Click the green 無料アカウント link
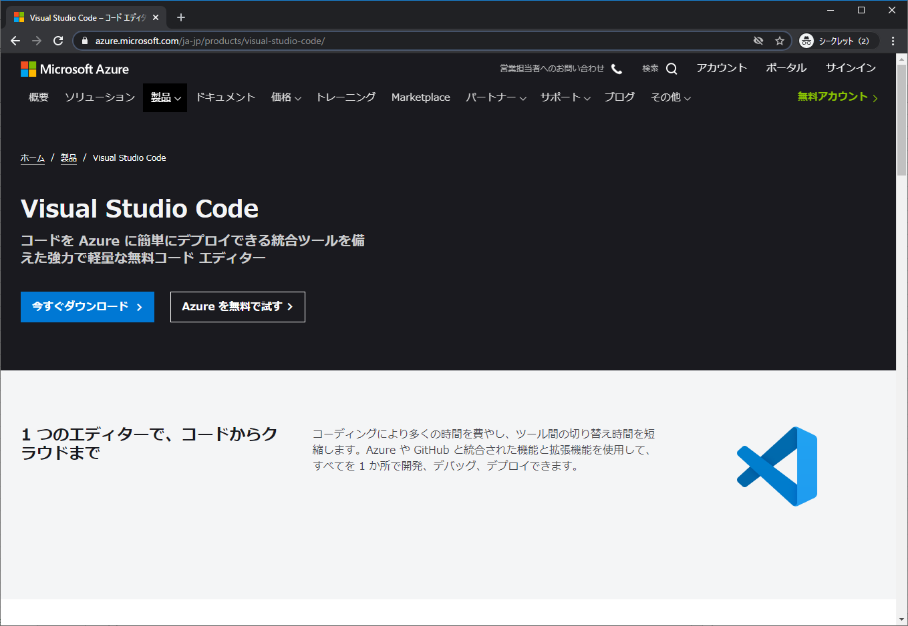Screen dimensions: 908x626 [x=838, y=97]
